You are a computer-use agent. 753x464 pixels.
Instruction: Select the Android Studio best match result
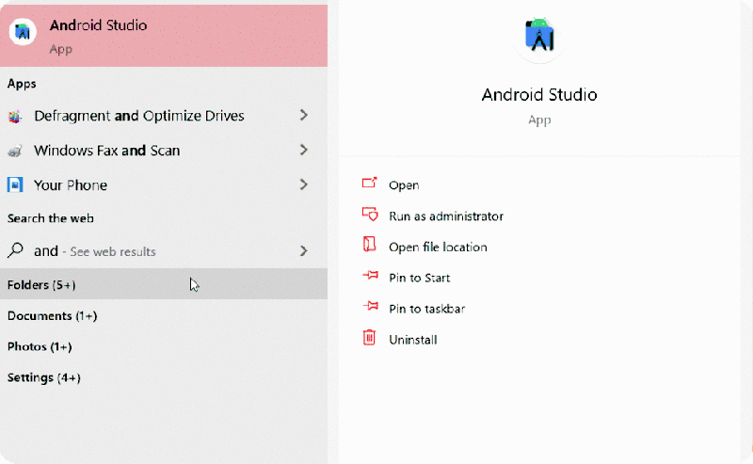pos(164,36)
